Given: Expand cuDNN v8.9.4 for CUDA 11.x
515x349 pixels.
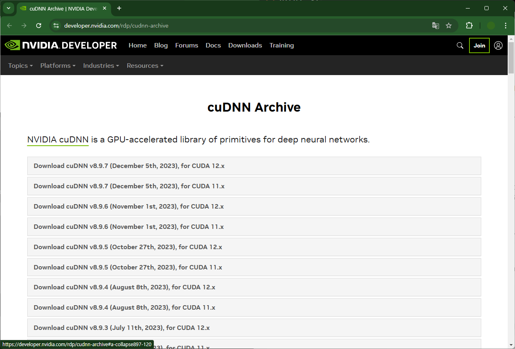Looking at the screenshot, I should pyautogui.click(x=254, y=308).
